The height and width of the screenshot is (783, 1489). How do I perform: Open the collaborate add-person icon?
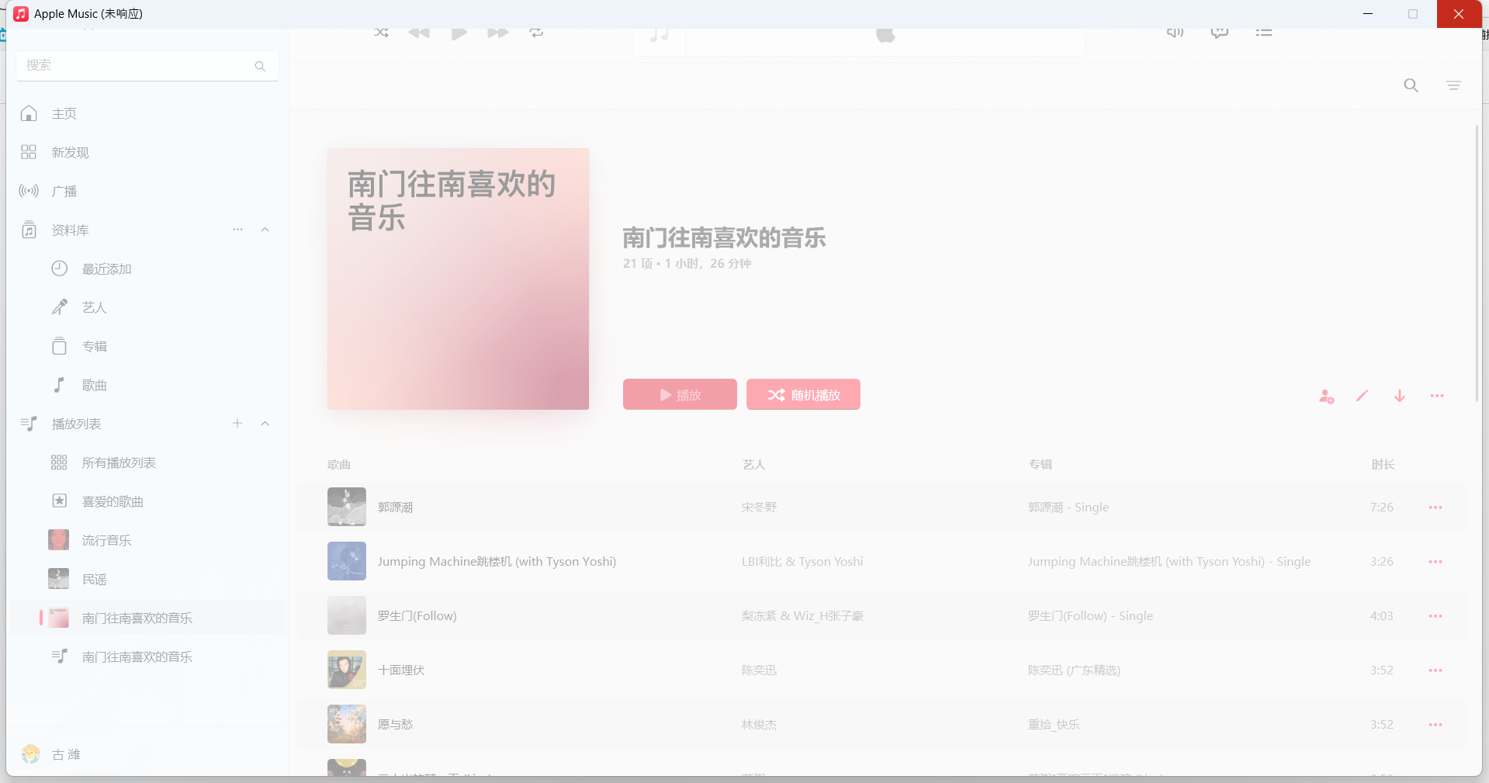tap(1326, 396)
